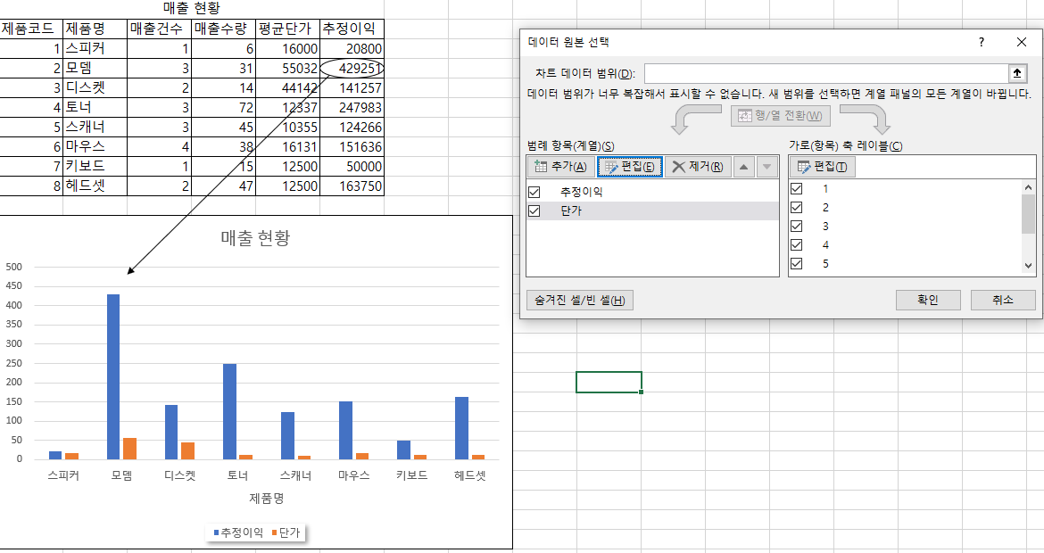
Task: Click 제거 to remove the selected series
Action: (x=699, y=167)
